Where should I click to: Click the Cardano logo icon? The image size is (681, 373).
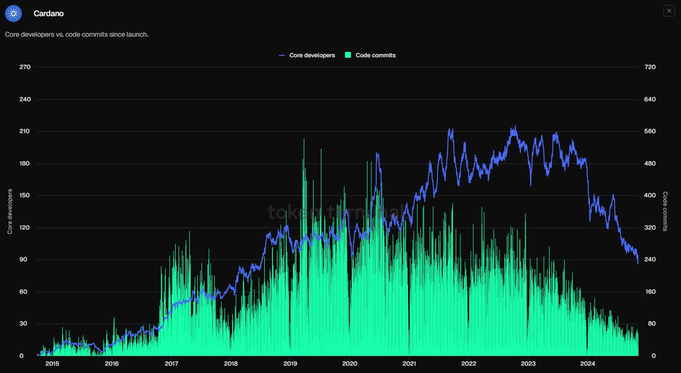pyautogui.click(x=13, y=13)
